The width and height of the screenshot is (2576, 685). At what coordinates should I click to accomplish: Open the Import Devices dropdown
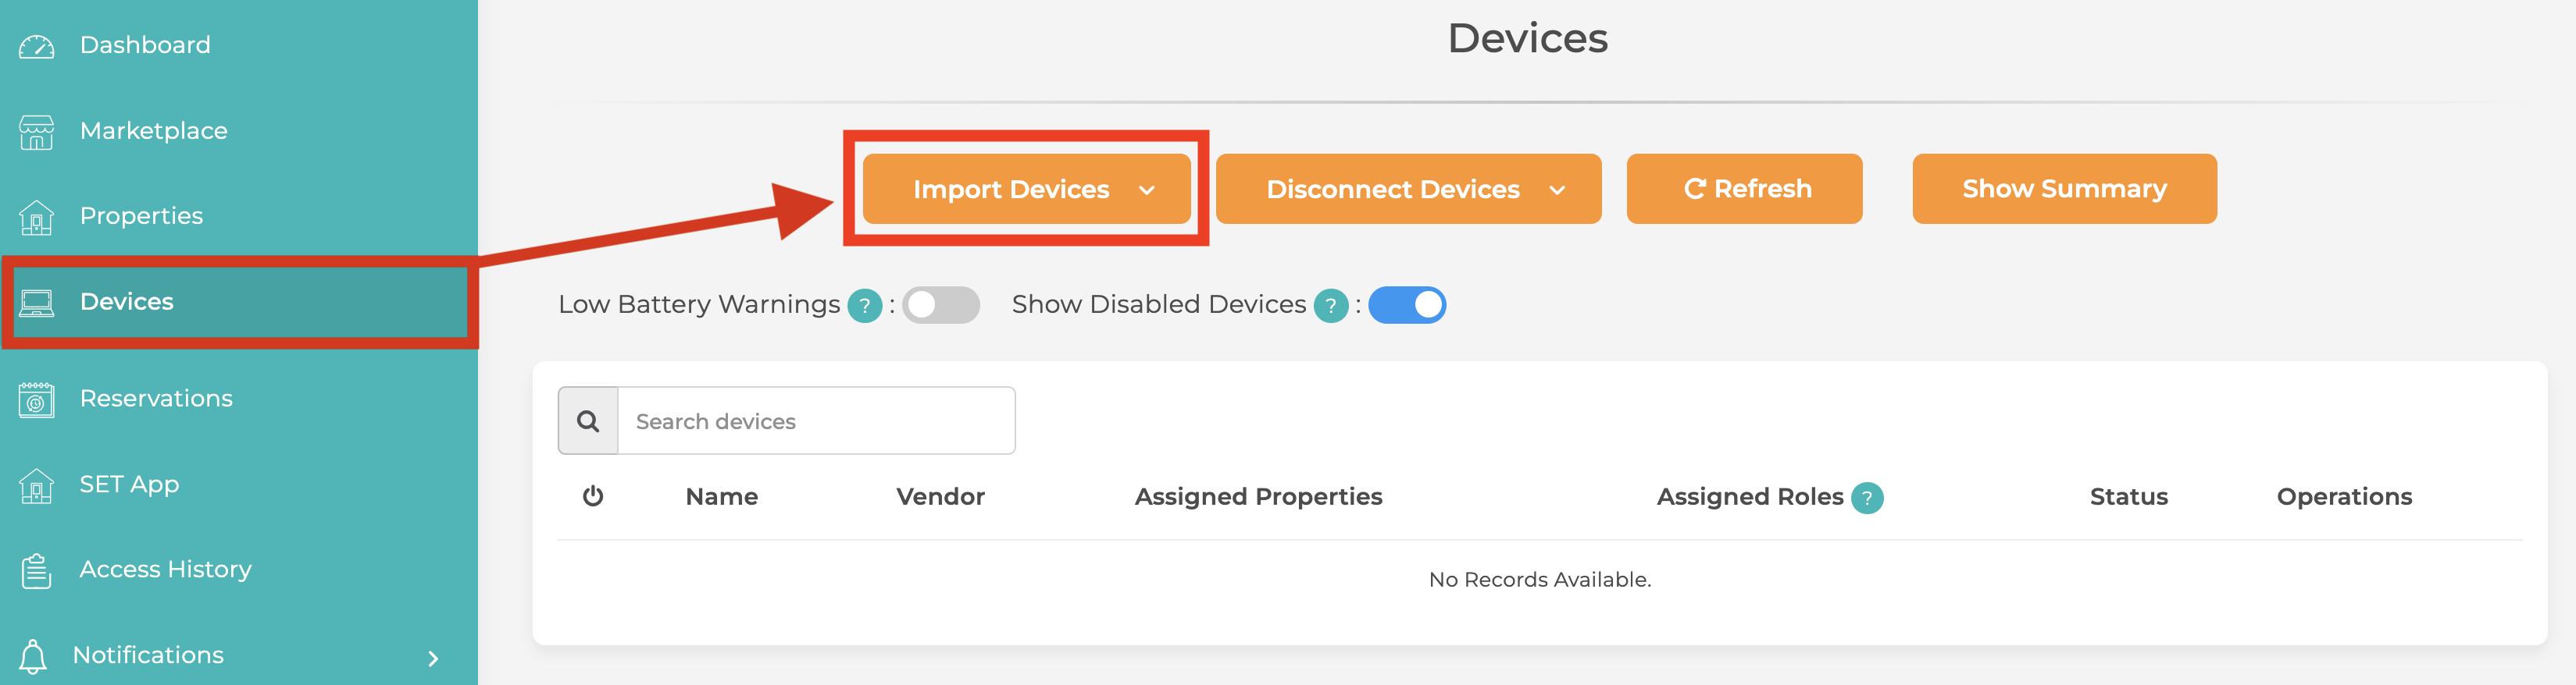pos(1026,189)
